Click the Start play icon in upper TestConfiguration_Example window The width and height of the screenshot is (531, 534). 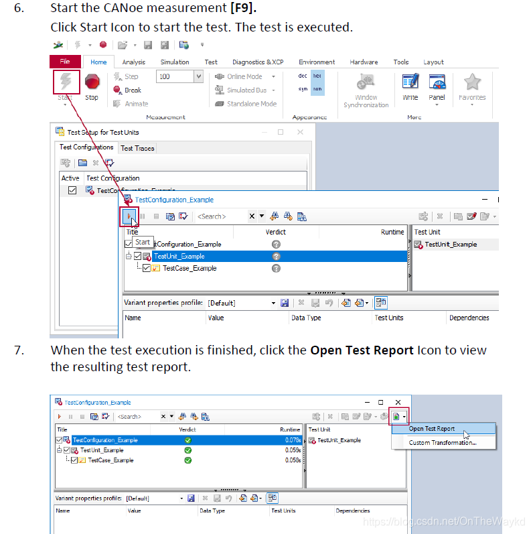point(129,216)
